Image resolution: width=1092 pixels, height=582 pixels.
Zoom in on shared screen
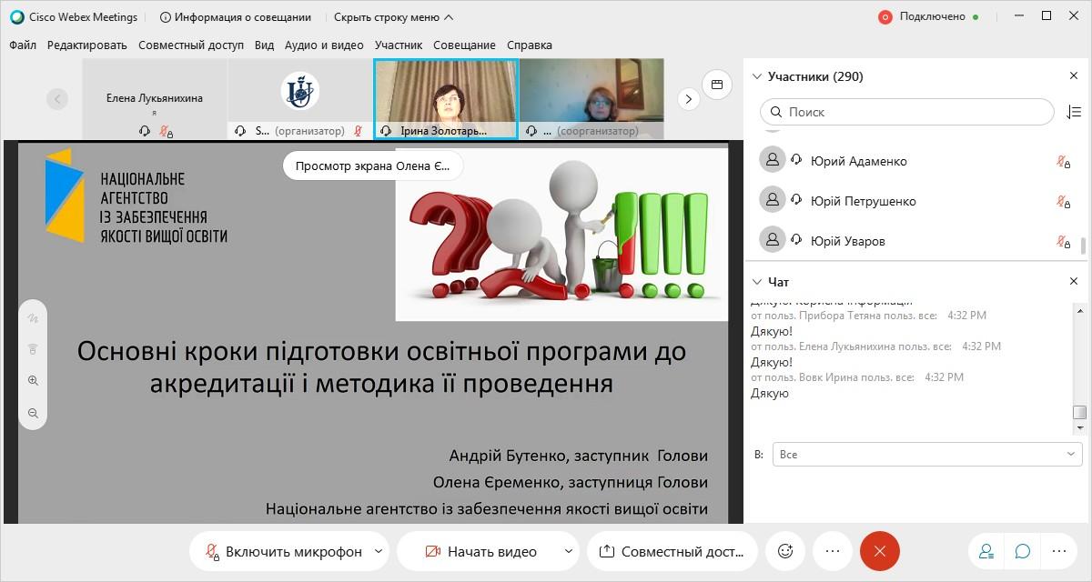point(34,381)
